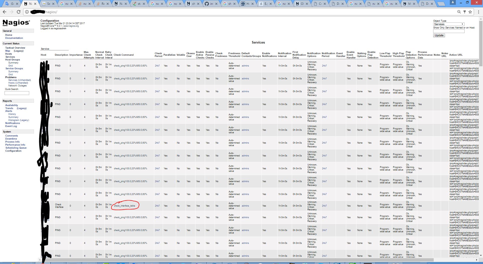Focus the Quick Search box in sidebar
The image size is (483, 264).
click(x=17, y=93)
